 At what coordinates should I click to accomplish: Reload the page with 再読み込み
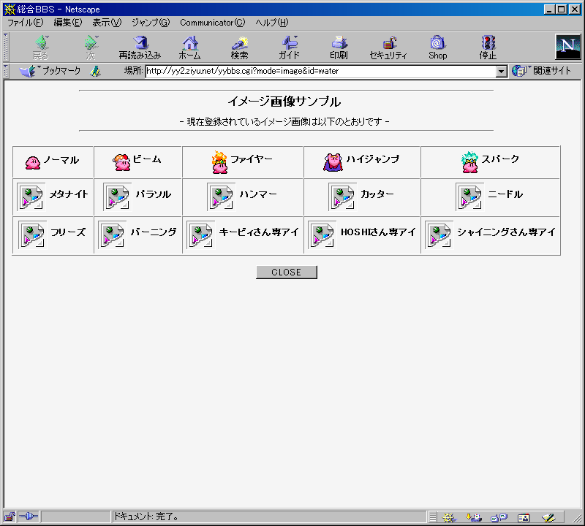click(x=140, y=47)
